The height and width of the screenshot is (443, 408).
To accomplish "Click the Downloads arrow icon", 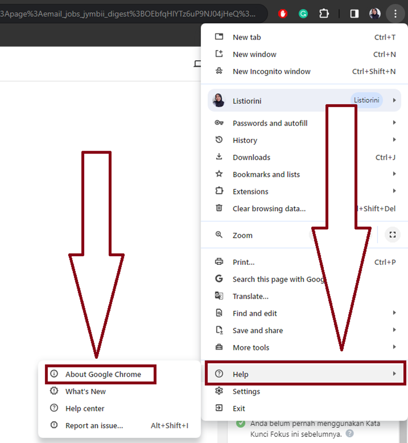I will [219, 157].
